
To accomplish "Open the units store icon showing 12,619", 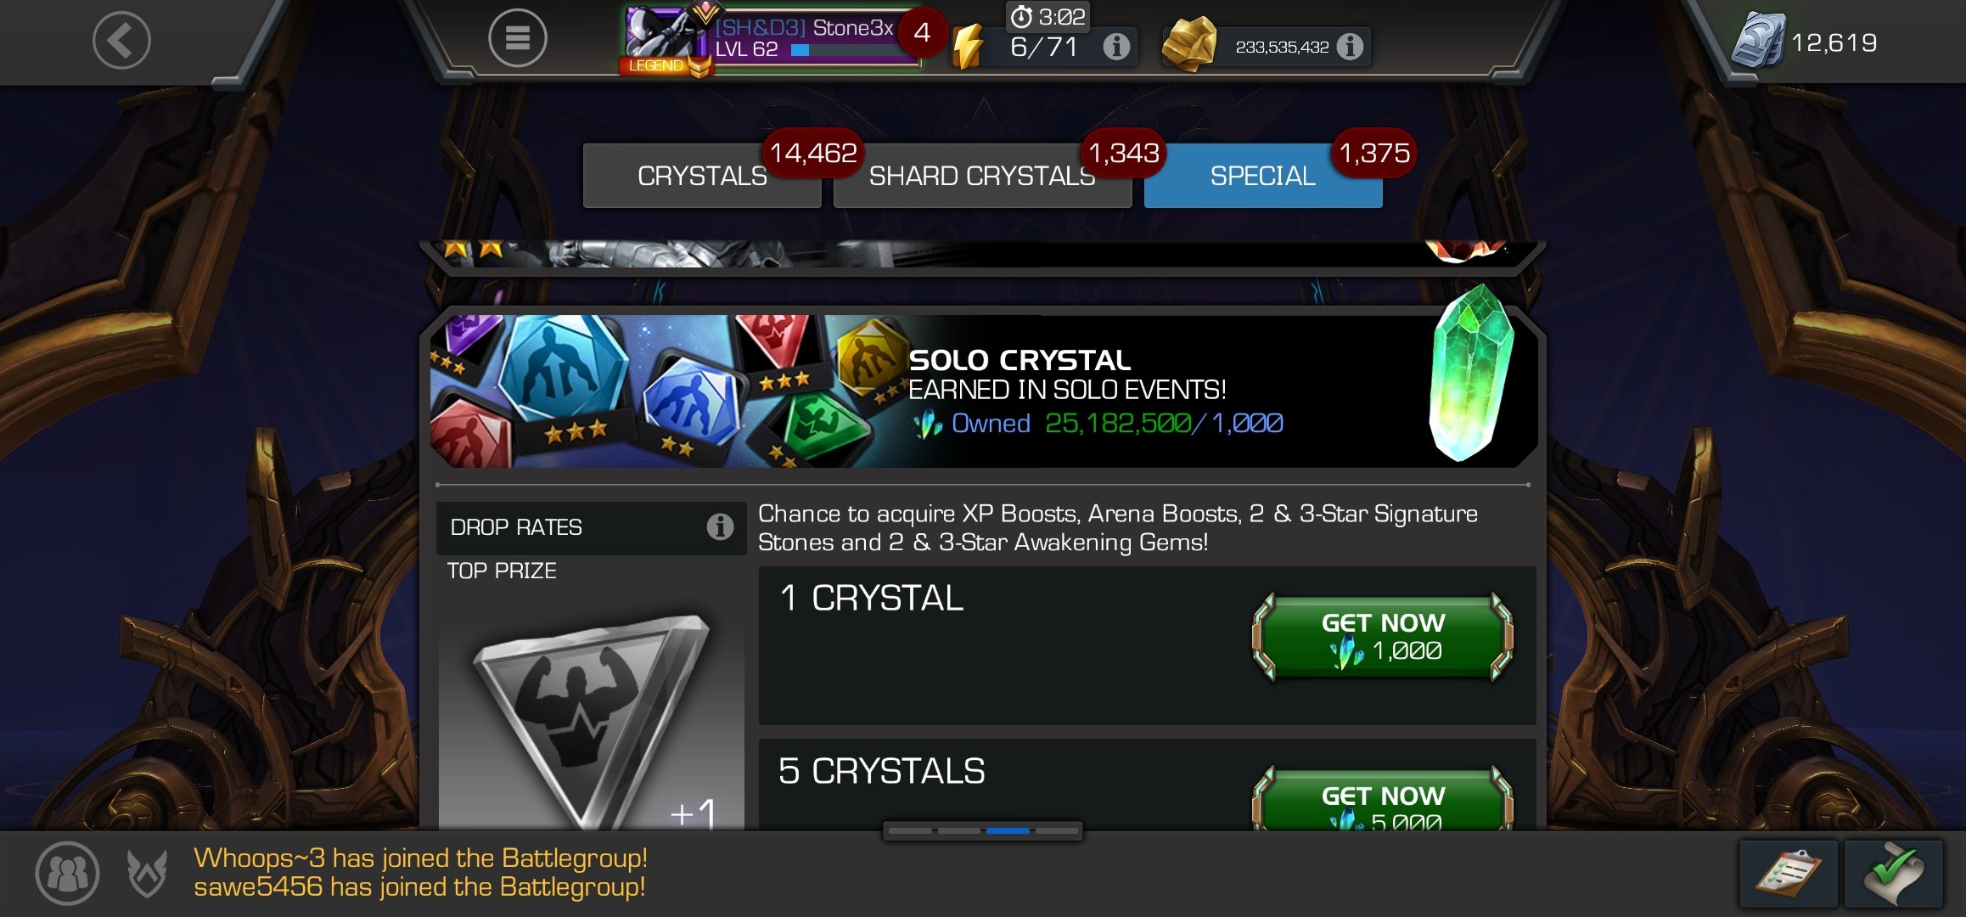I will (1757, 41).
